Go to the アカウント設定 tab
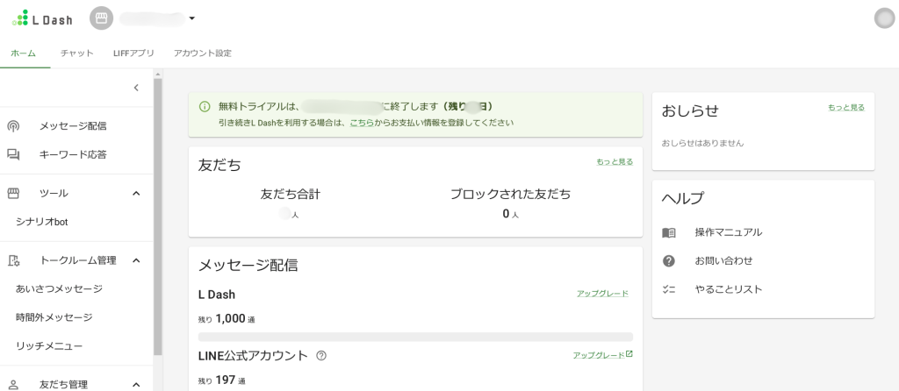The height and width of the screenshot is (391, 899). point(203,53)
